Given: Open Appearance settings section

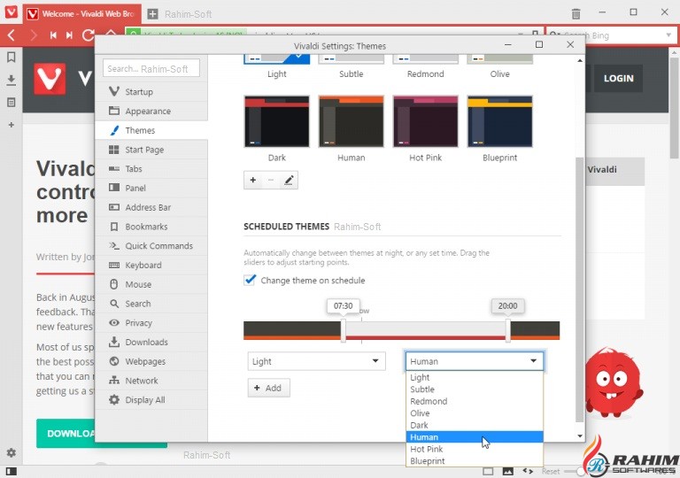Looking at the screenshot, I should pyautogui.click(x=151, y=111).
